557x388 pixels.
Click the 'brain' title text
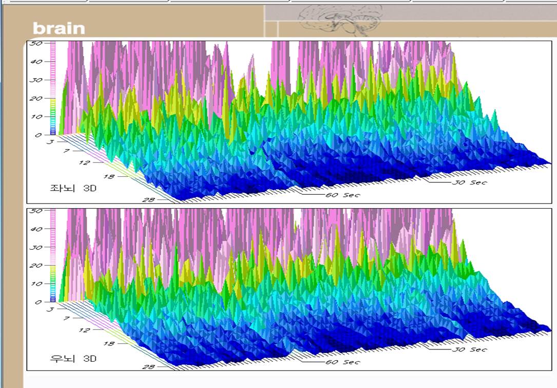(59, 28)
